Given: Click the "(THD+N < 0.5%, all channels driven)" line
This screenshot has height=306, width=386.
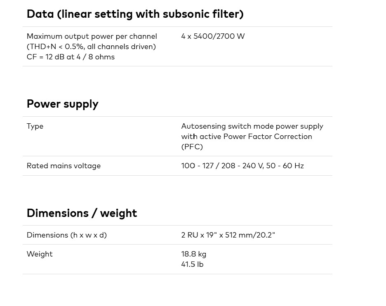Looking at the screenshot, I should (x=91, y=47).
